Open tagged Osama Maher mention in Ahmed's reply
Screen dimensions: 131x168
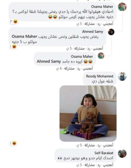coord(24,36)
